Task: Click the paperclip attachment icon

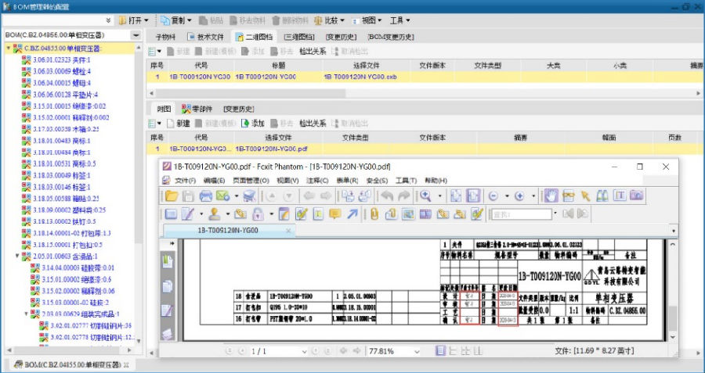Action: [x=373, y=213]
